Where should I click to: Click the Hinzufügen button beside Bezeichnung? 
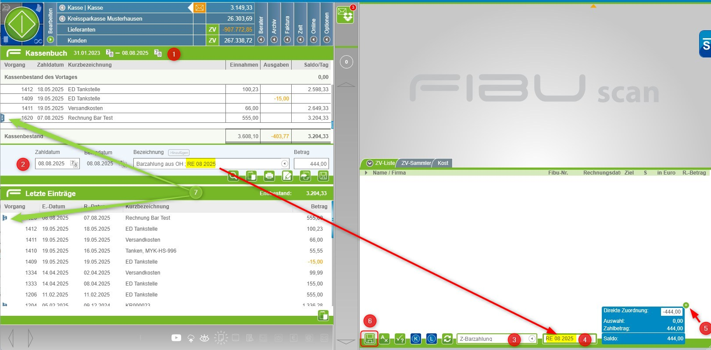[179, 153]
